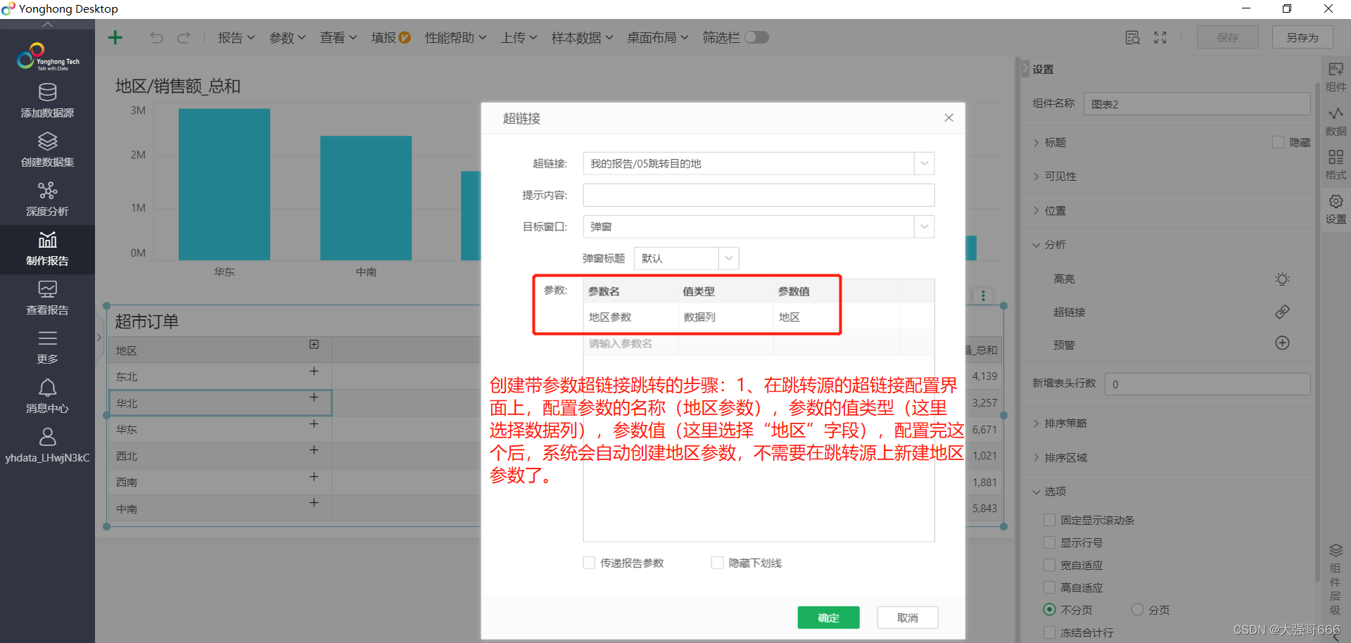Select 制作报告 in the sidebar
This screenshot has height=643, width=1351.
[x=47, y=249]
